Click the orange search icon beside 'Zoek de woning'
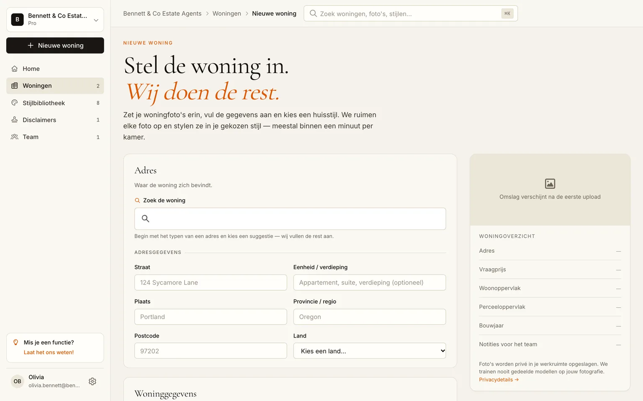This screenshot has width=643, height=401. [137, 200]
